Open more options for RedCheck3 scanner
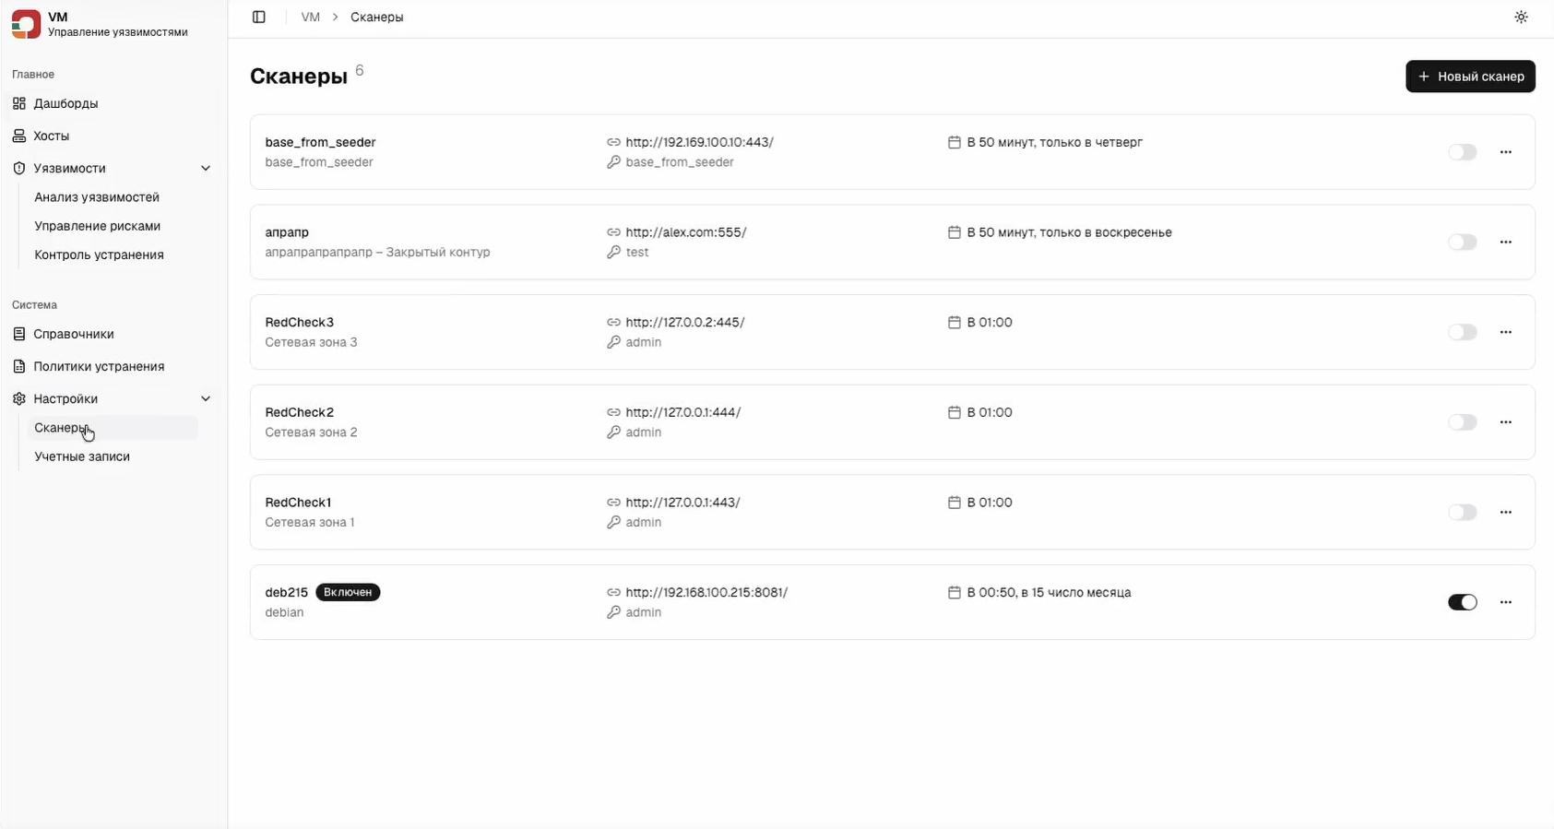1554x829 pixels. pos(1506,332)
